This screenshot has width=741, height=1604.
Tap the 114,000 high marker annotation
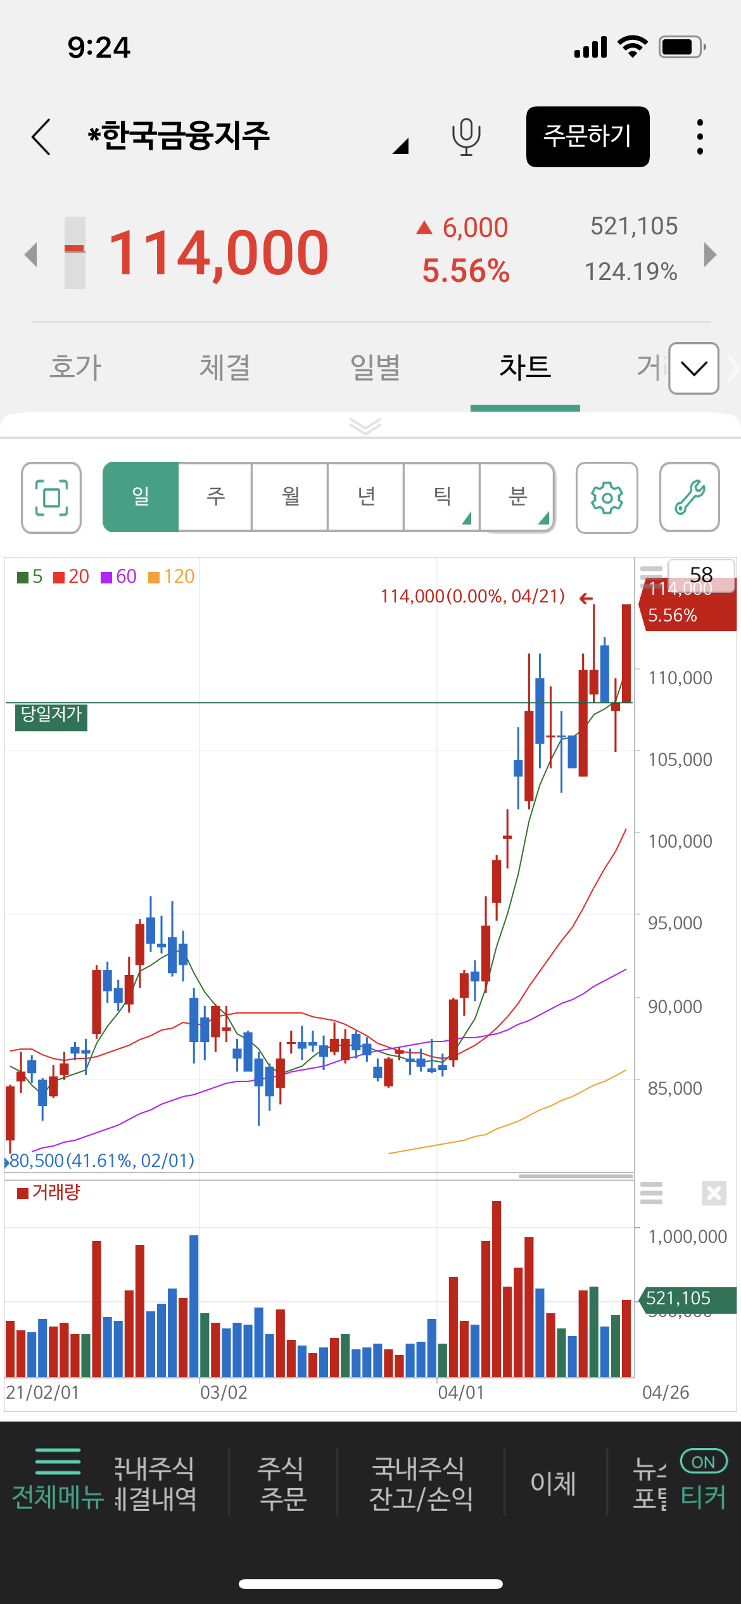pos(472,597)
